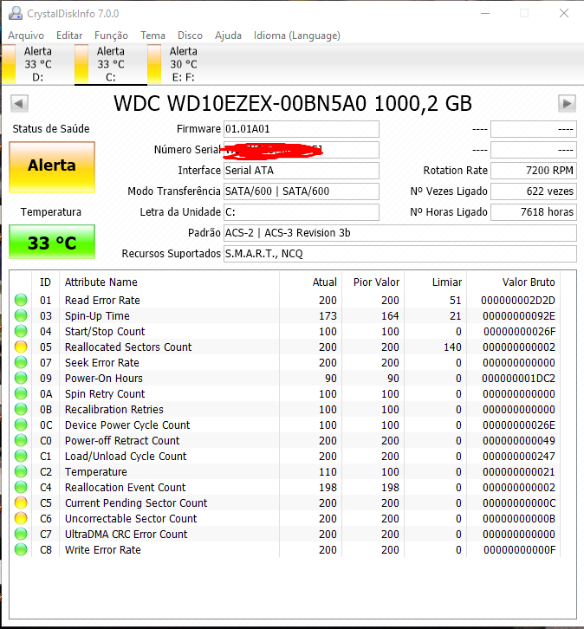This screenshot has height=629, width=584.
Task: Click the Atual column header
Action: coord(310,282)
